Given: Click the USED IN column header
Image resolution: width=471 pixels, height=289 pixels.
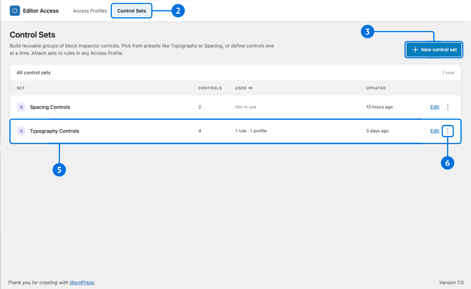Looking at the screenshot, I should [x=244, y=88].
